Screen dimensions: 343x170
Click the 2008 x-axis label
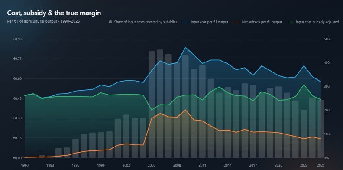(x=177, y=165)
